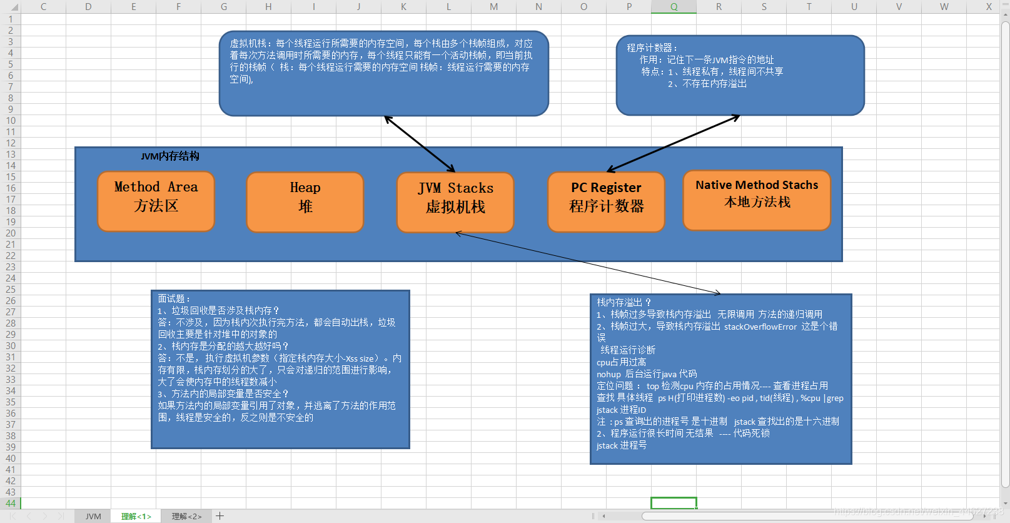The height and width of the screenshot is (523, 1010).
Task: Select the JVM Stacks 虚拟机栈 shape
Action: 455,203
